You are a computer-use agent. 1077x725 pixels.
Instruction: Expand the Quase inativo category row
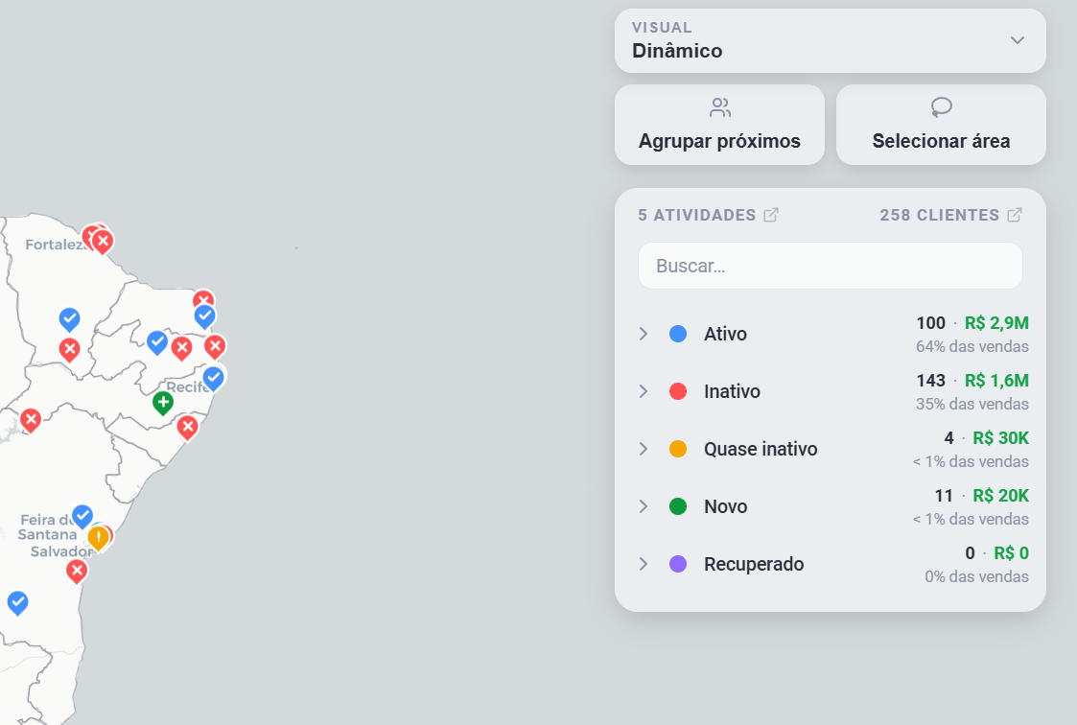tap(831, 449)
